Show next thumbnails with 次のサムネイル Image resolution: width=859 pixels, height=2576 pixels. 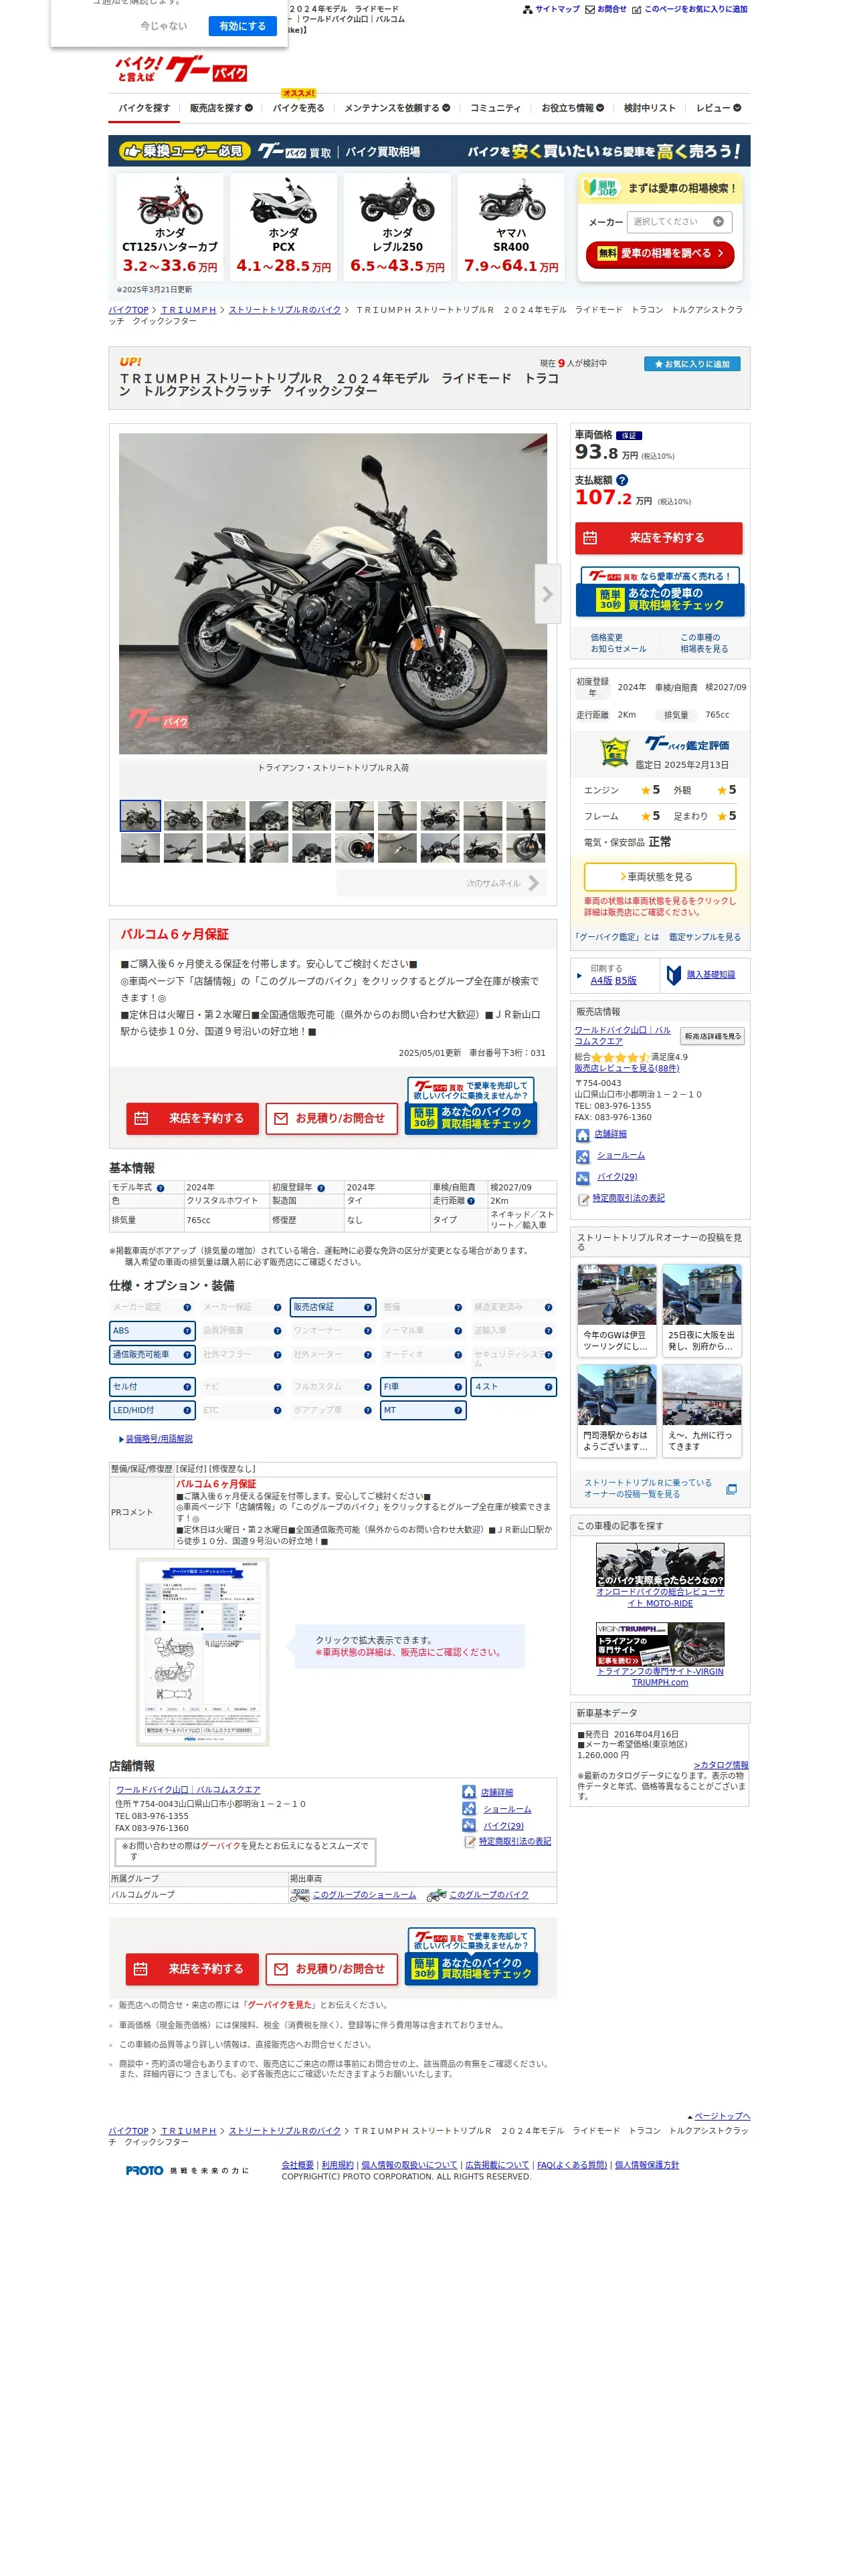point(442,883)
